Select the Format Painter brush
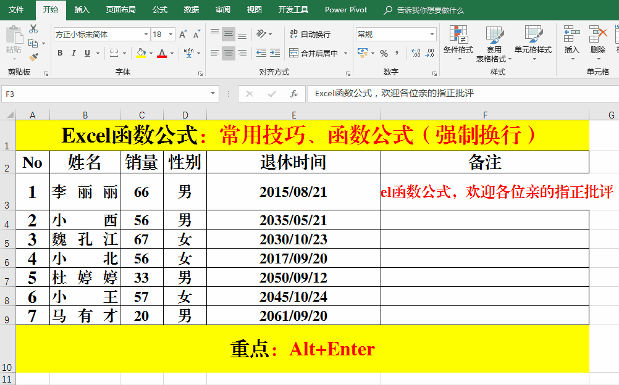619x385 pixels. [33, 57]
